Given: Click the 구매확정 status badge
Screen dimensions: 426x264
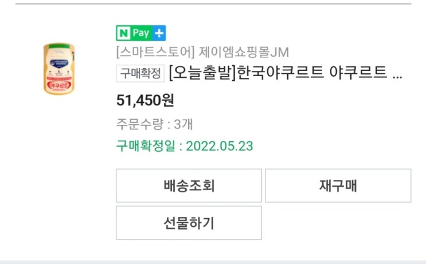Looking at the screenshot, I should [140, 74].
